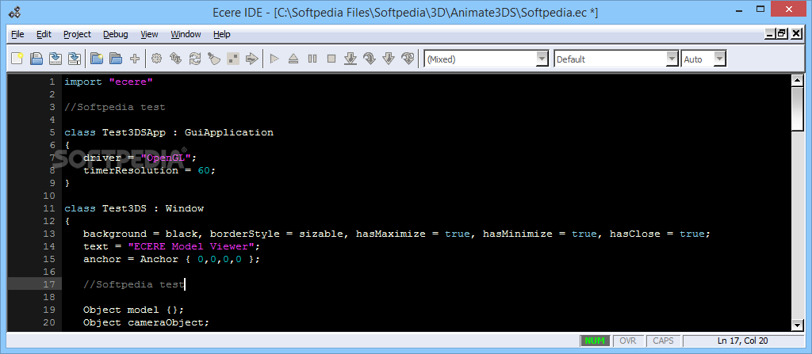Click the circular arrows Rebuild icon
The image size is (812, 354).
tap(195, 59)
